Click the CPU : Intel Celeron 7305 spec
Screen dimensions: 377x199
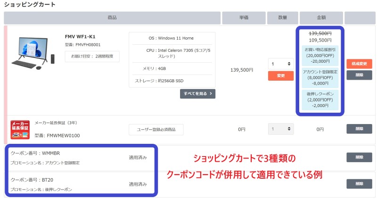tap(178, 53)
